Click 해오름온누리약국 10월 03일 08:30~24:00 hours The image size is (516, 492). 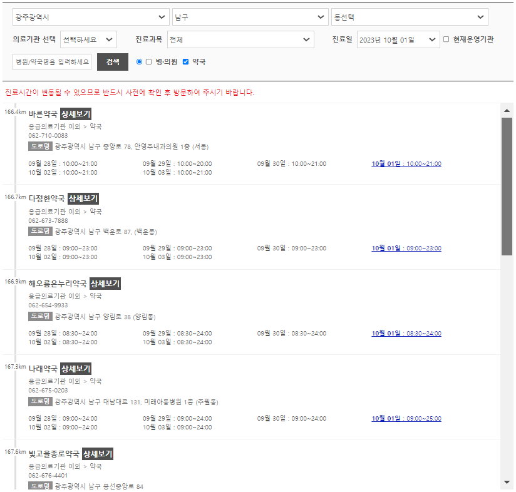coord(177,342)
